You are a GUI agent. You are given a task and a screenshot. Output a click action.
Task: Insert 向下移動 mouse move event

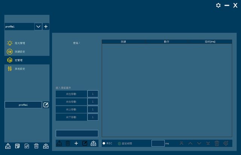click(71, 117)
